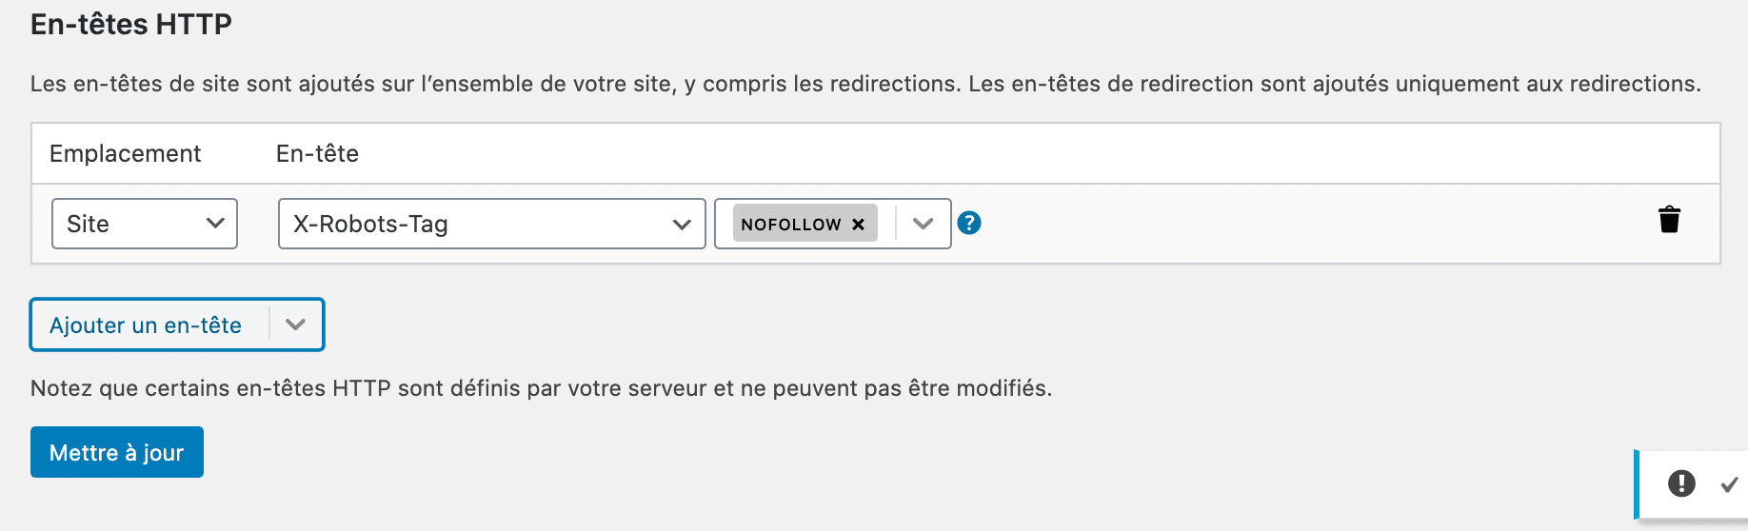Screen dimensions: 1748x531
Task: Click the En-têtes HTTP section heading
Action: point(131,24)
